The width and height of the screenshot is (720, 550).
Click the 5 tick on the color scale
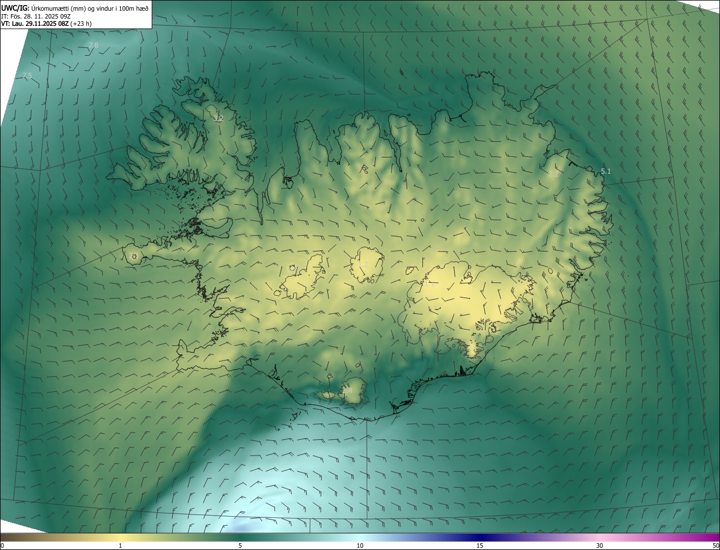240,546
